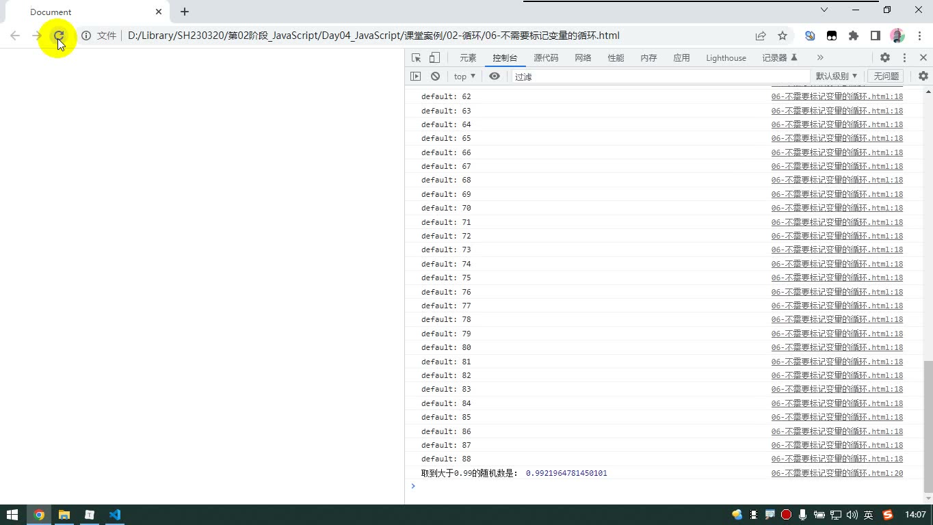Viewport: 933px width, 525px height.
Task: Switch to the 网络 tab
Action: click(583, 58)
